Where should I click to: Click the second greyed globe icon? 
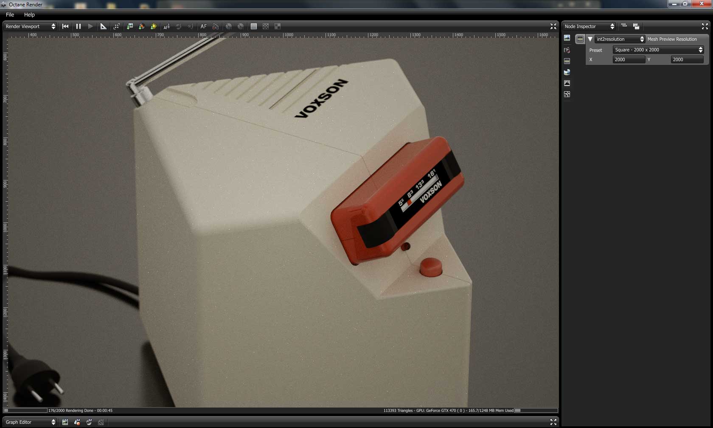[241, 26]
